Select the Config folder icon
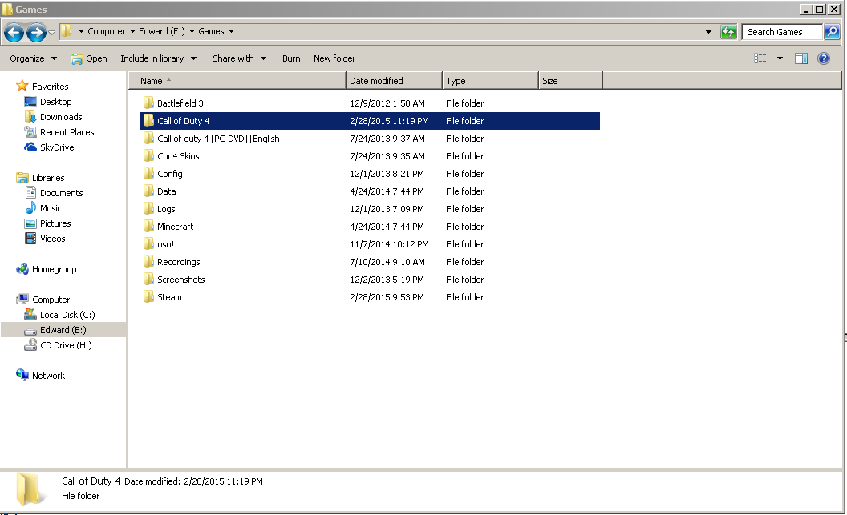 [x=148, y=173]
